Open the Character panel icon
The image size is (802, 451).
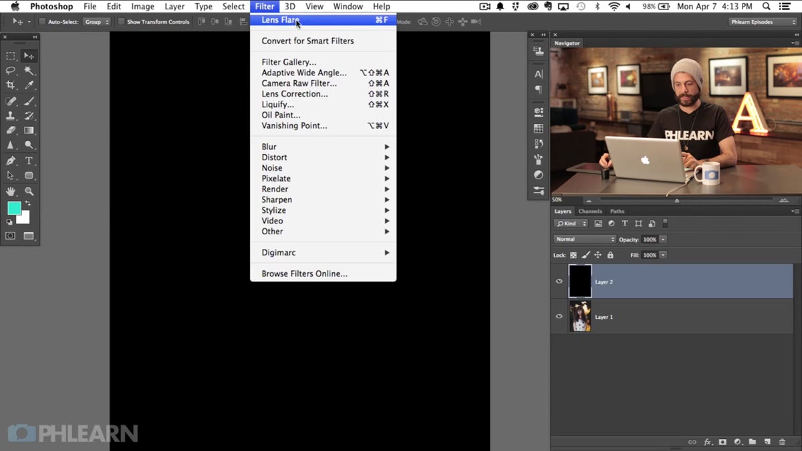tap(539, 74)
